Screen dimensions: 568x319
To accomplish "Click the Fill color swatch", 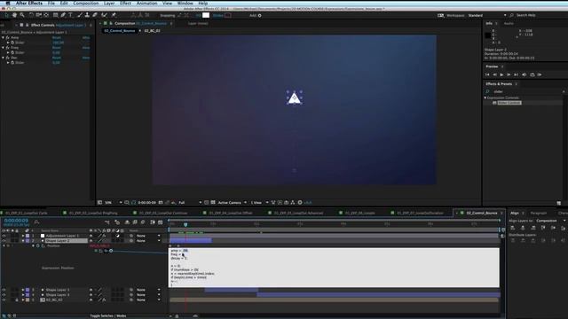I will click(x=206, y=16).
